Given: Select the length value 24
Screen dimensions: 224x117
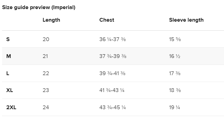Looking at the screenshot, I should (46, 107).
